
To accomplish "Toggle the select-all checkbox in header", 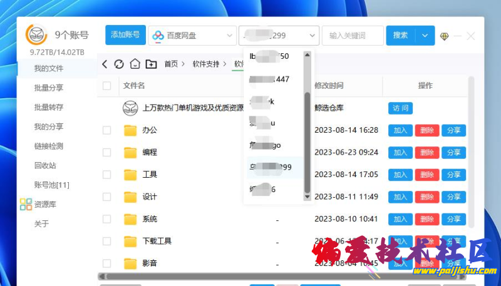I will pyautogui.click(x=107, y=86).
